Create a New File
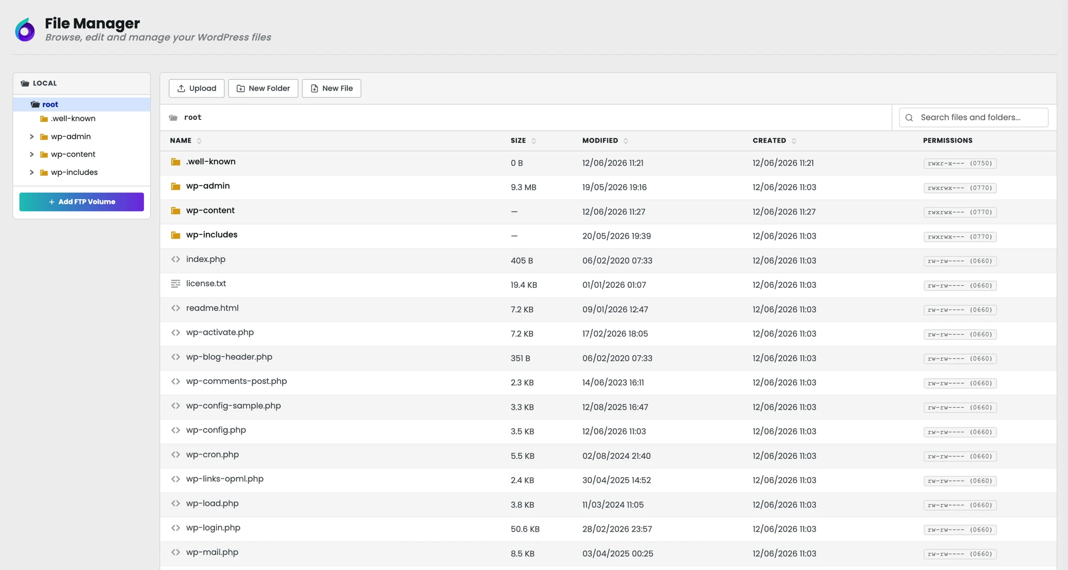The width and height of the screenshot is (1068, 570). 331,88
